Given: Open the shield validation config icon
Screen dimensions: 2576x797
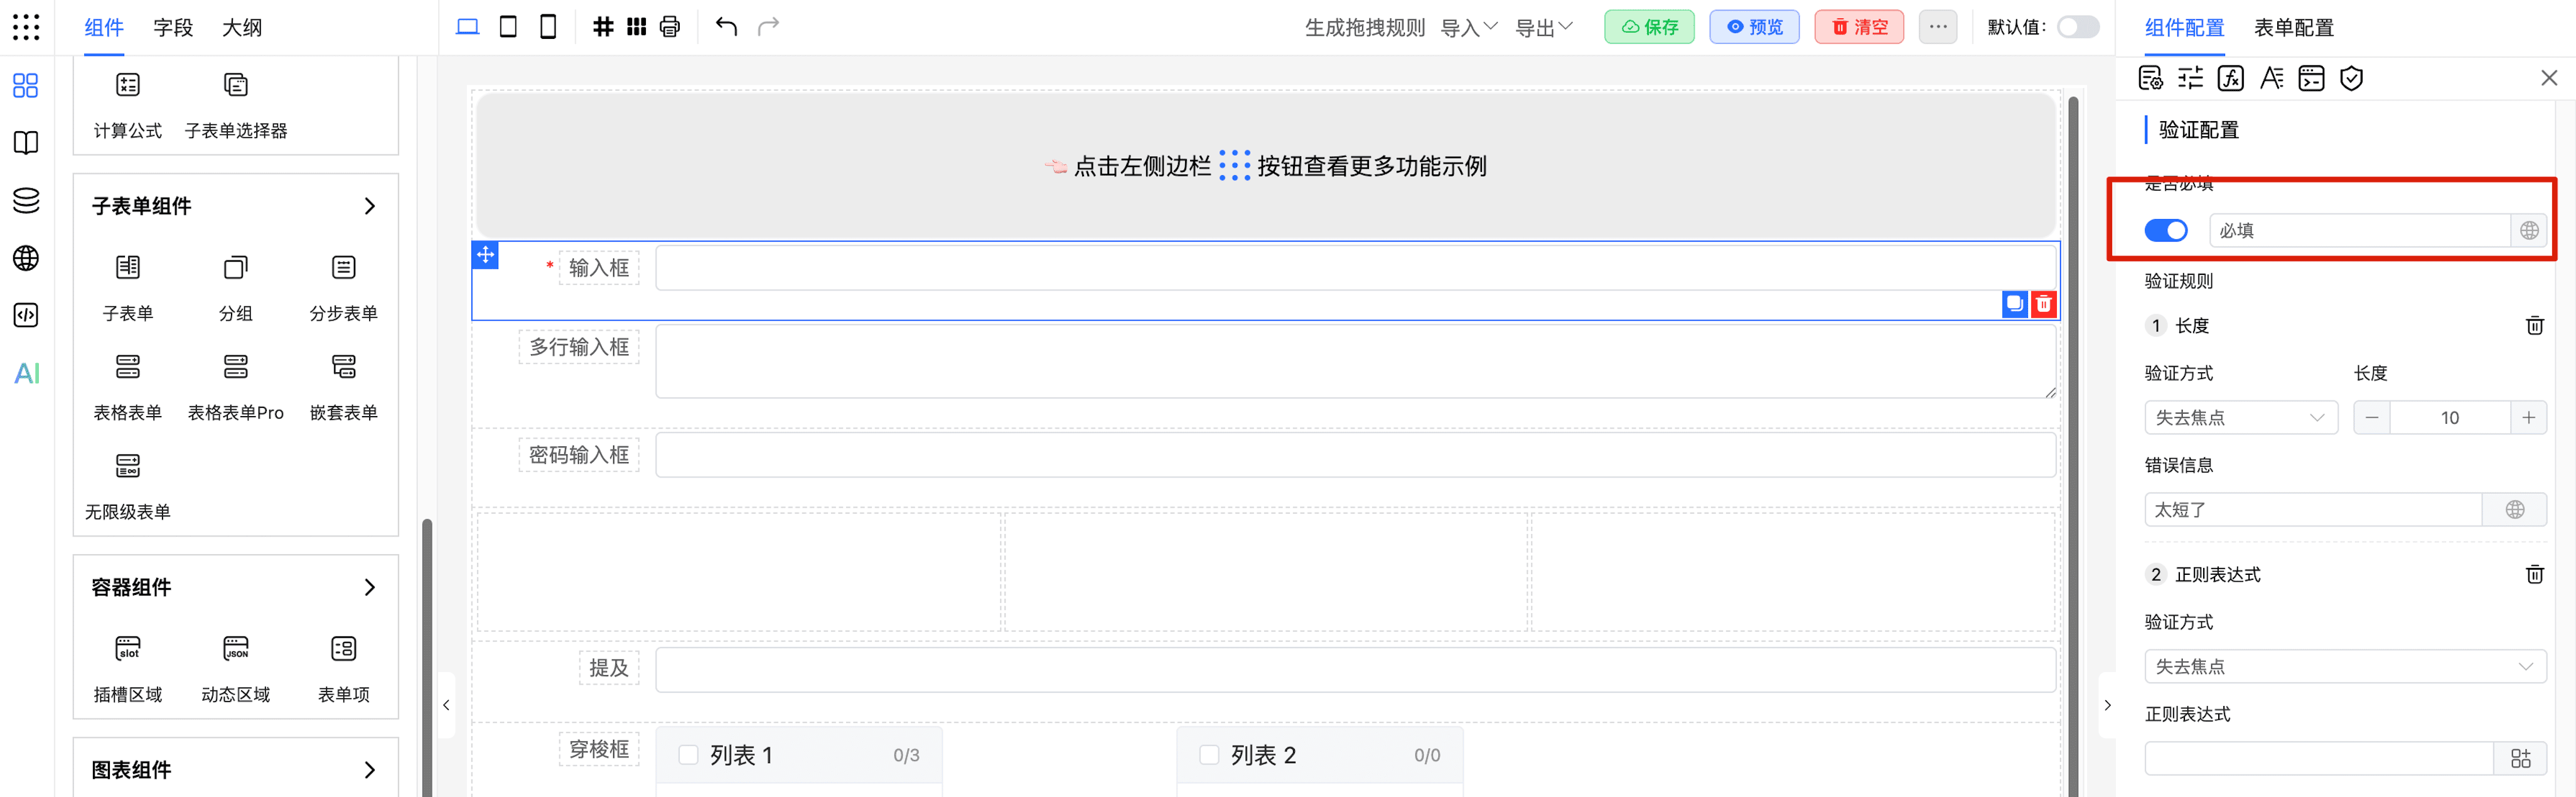Looking at the screenshot, I should point(2351,79).
